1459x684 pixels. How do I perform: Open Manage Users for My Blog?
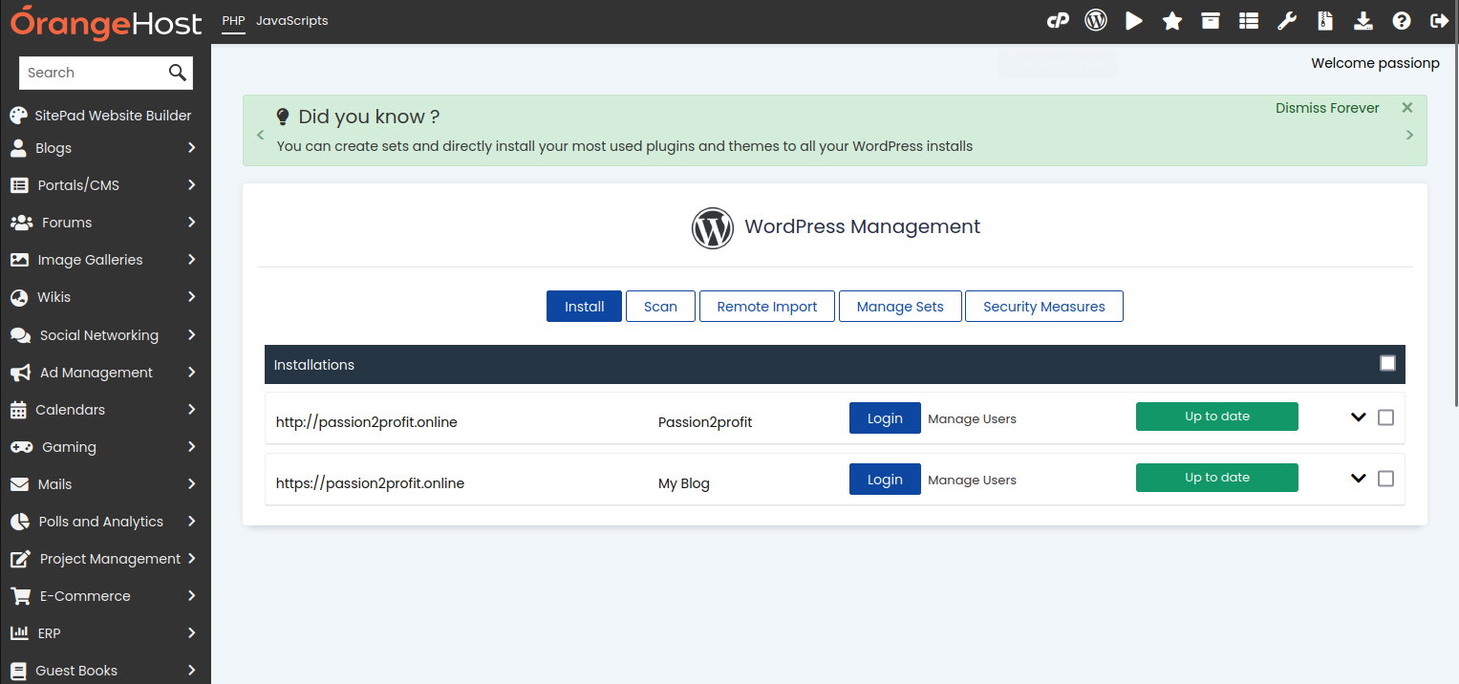point(973,480)
